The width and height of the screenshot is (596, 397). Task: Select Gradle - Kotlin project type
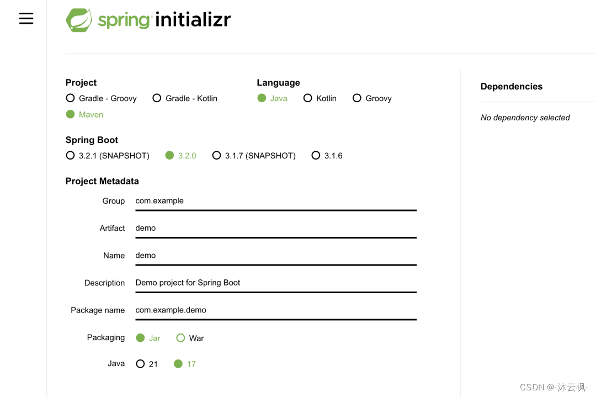click(185, 98)
